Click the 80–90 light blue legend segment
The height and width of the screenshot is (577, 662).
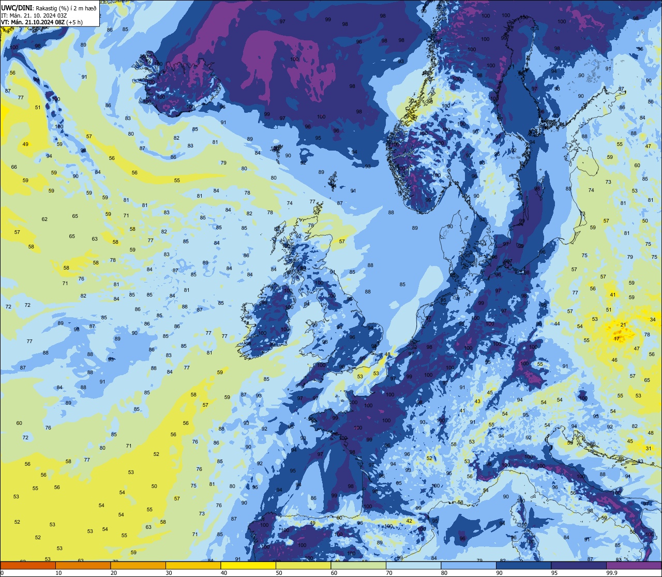[x=469, y=565]
